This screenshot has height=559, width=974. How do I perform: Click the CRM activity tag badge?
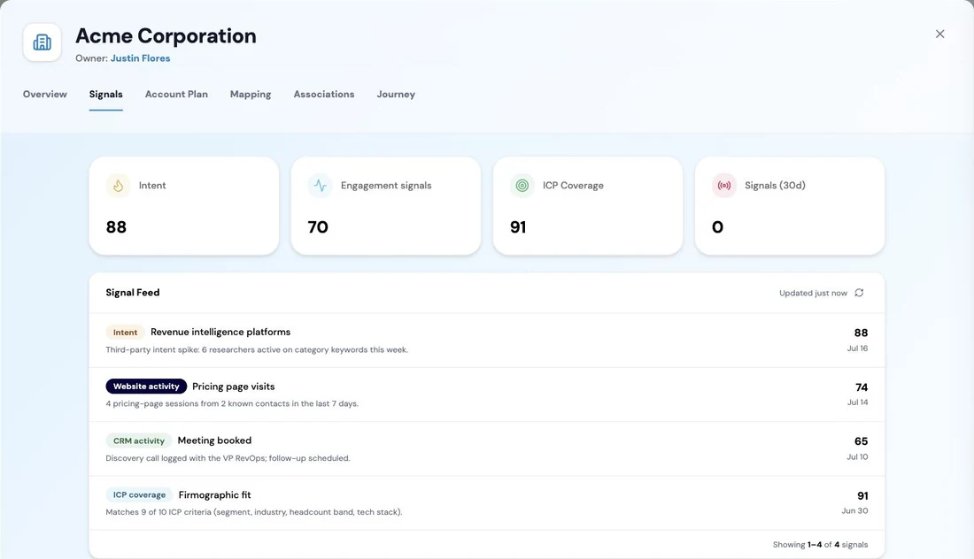(x=138, y=441)
